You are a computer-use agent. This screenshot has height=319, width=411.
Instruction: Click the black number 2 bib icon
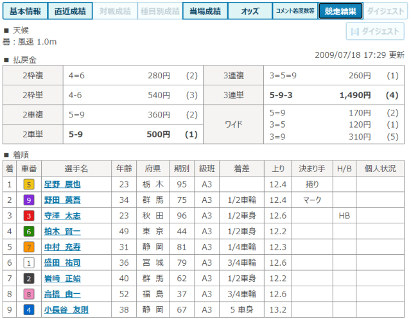point(29,279)
